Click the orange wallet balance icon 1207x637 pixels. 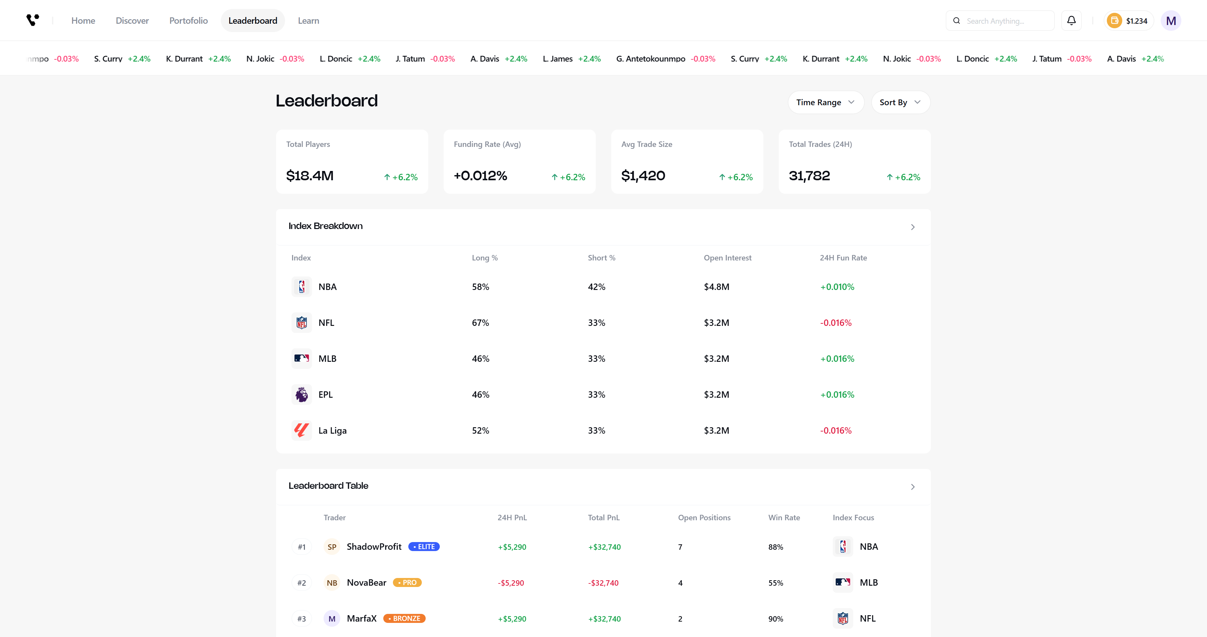pos(1114,21)
